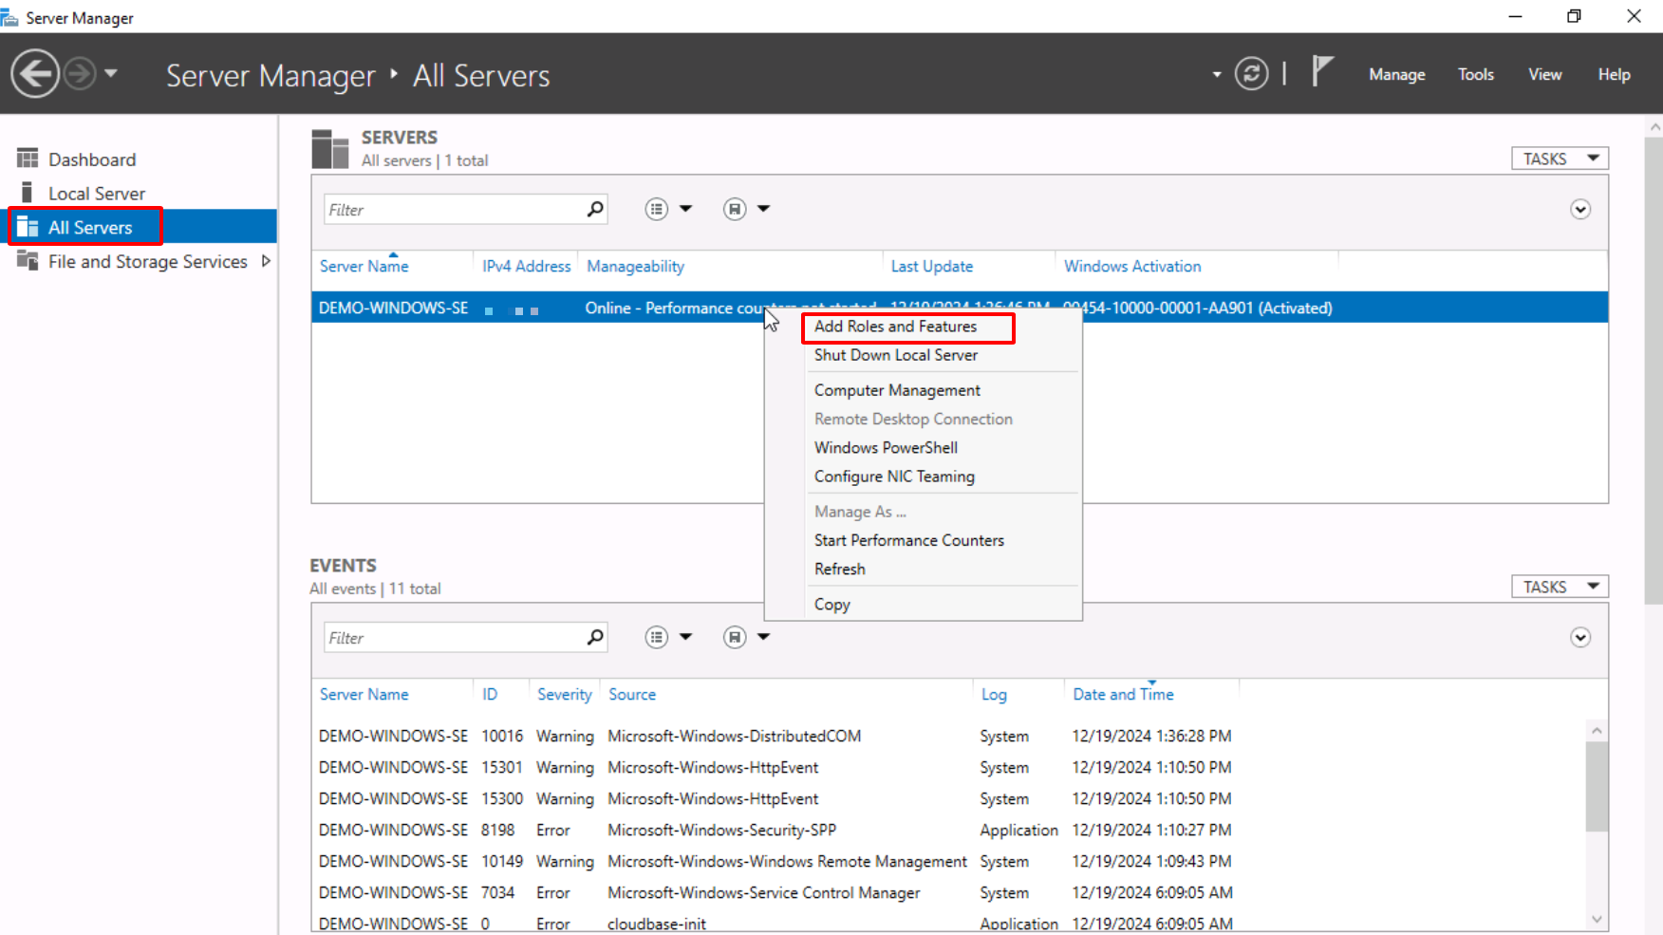This screenshot has width=1663, height=935.
Task: Open the notifications flag
Action: (x=1321, y=72)
